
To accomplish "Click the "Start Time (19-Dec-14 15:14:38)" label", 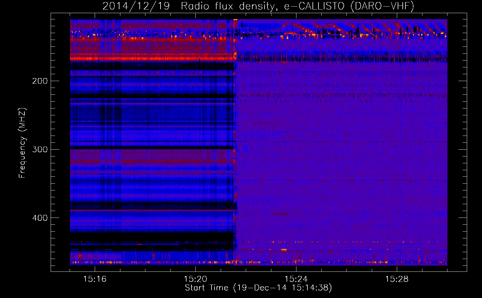I will [x=258, y=288].
